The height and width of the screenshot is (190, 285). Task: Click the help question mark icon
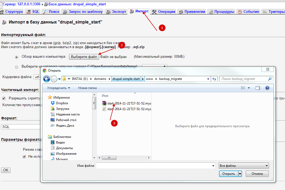coord(267,88)
